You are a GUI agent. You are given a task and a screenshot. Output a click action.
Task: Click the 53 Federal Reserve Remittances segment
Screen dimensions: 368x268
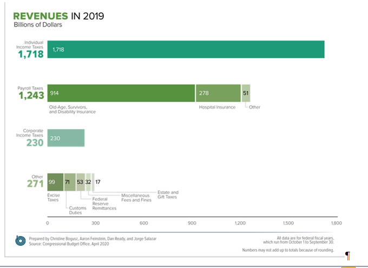[81, 182]
